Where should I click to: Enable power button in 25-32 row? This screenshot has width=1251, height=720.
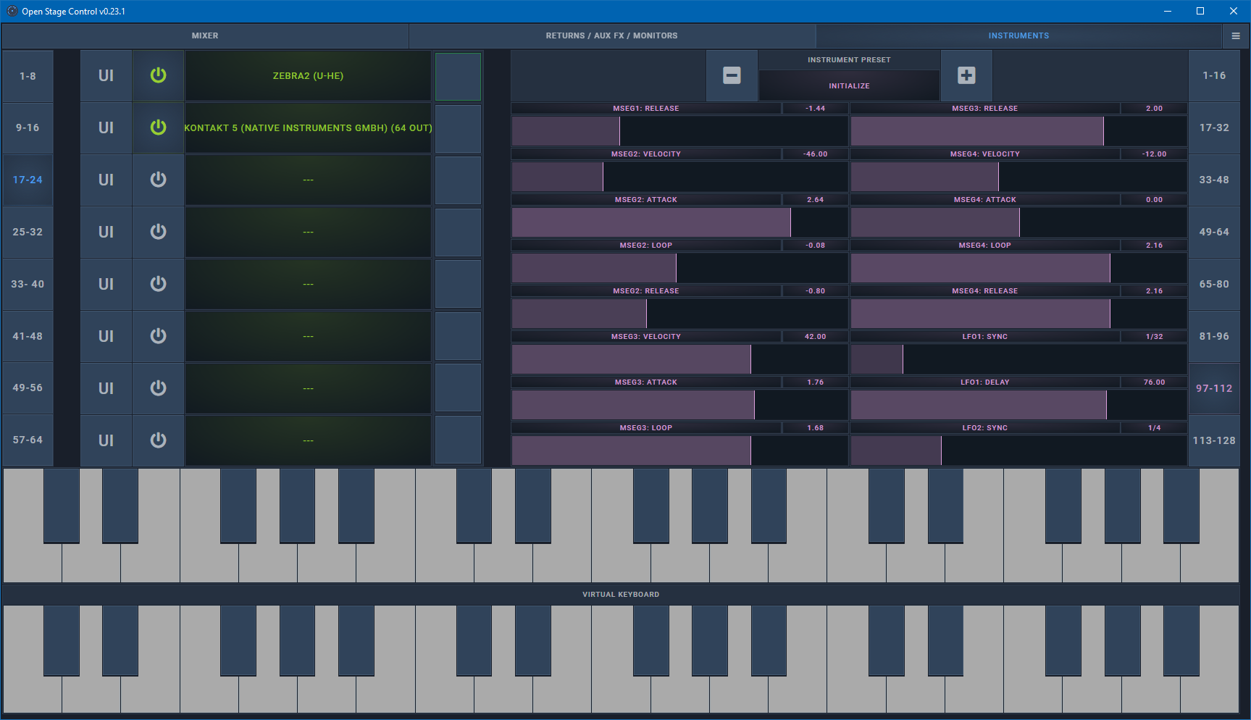[158, 232]
